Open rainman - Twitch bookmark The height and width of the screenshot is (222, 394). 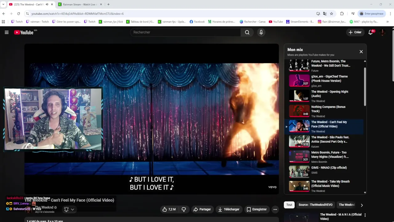(38, 22)
